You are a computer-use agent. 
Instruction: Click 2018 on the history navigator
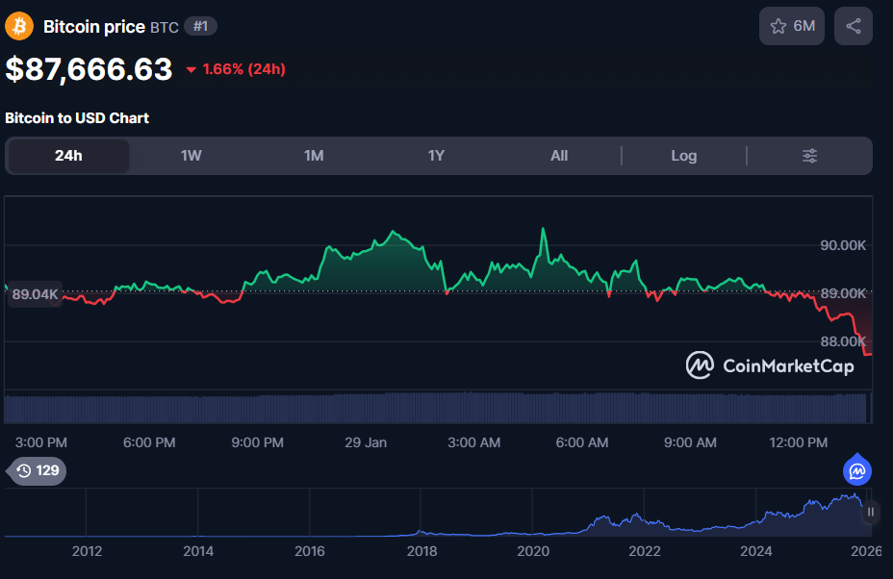coord(422,551)
